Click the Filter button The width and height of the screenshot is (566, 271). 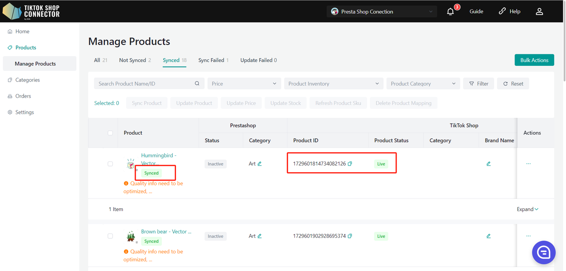478,83
